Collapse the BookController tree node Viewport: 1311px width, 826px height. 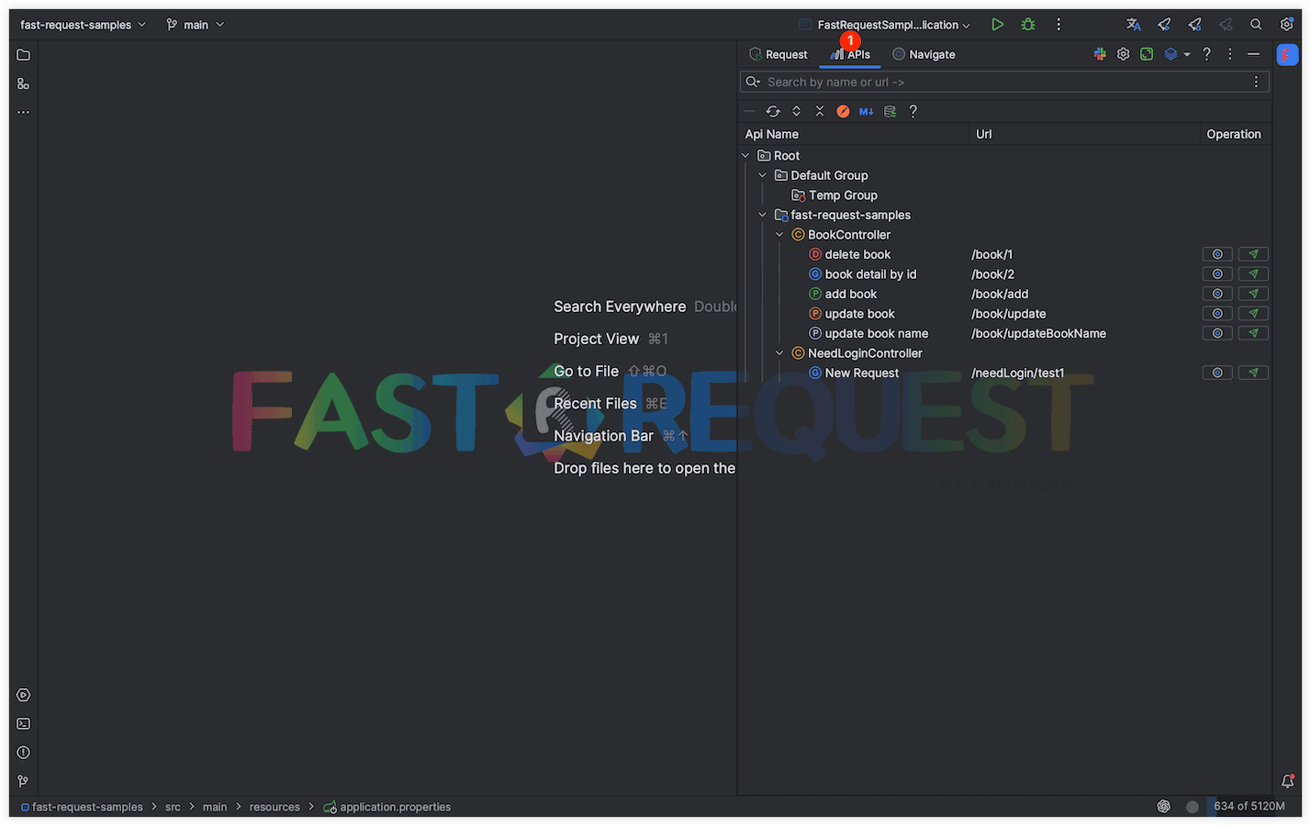click(x=779, y=235)
